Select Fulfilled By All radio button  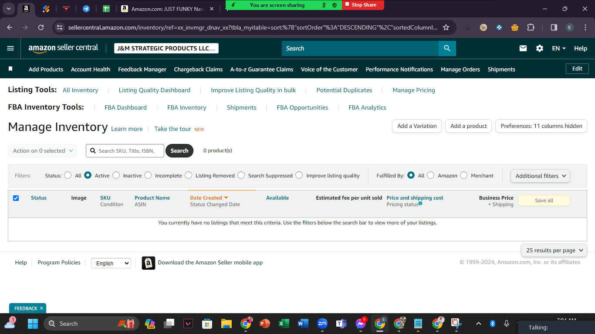411,175
